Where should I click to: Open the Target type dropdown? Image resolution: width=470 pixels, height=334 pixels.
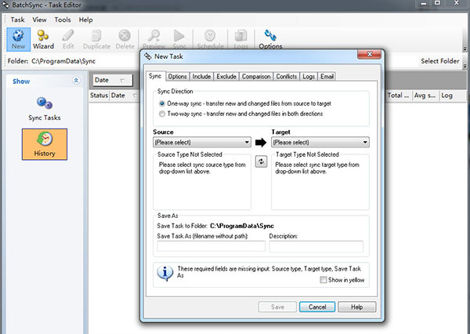(x=320, y=142)
